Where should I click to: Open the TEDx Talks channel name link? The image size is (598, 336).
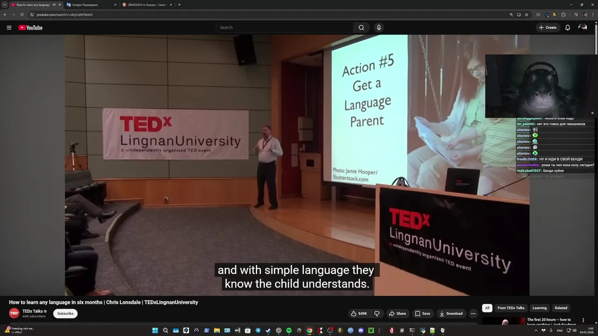[33, 311]
